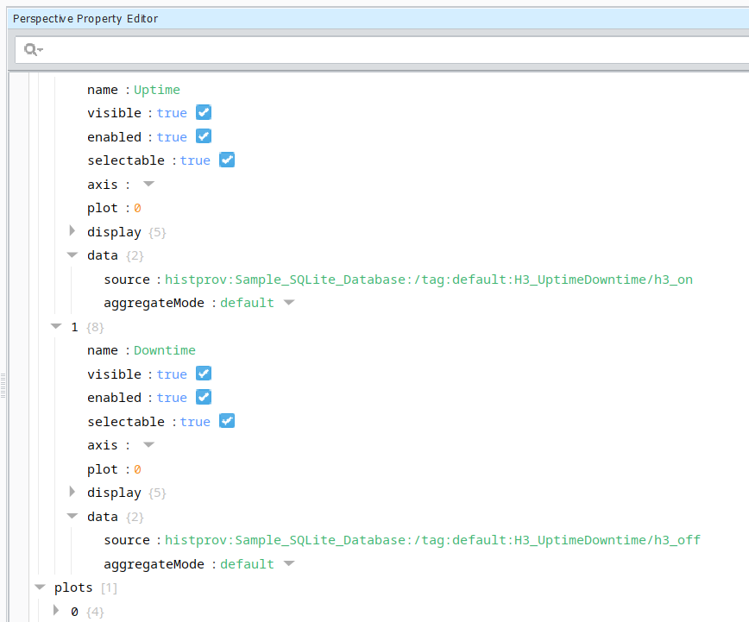Screen dimensions: 749x622
Task: Open aggregateMode dropdown under h3_on source
Action: (x=289, y=303)
